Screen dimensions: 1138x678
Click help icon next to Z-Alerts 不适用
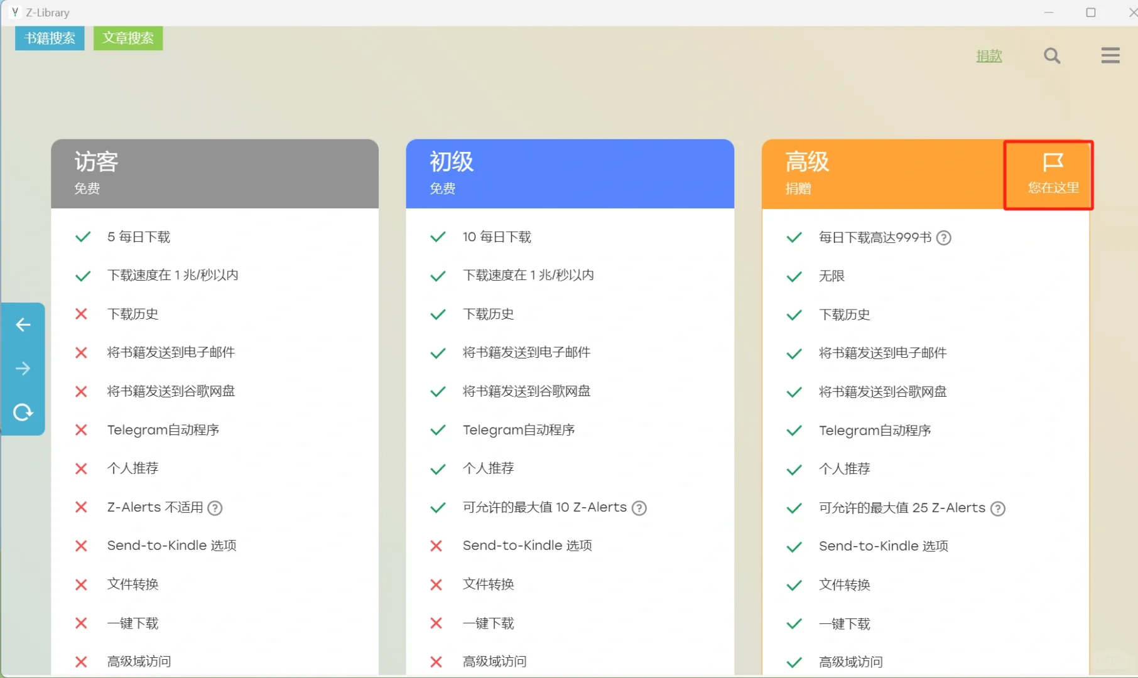click(x=215, y=508)
